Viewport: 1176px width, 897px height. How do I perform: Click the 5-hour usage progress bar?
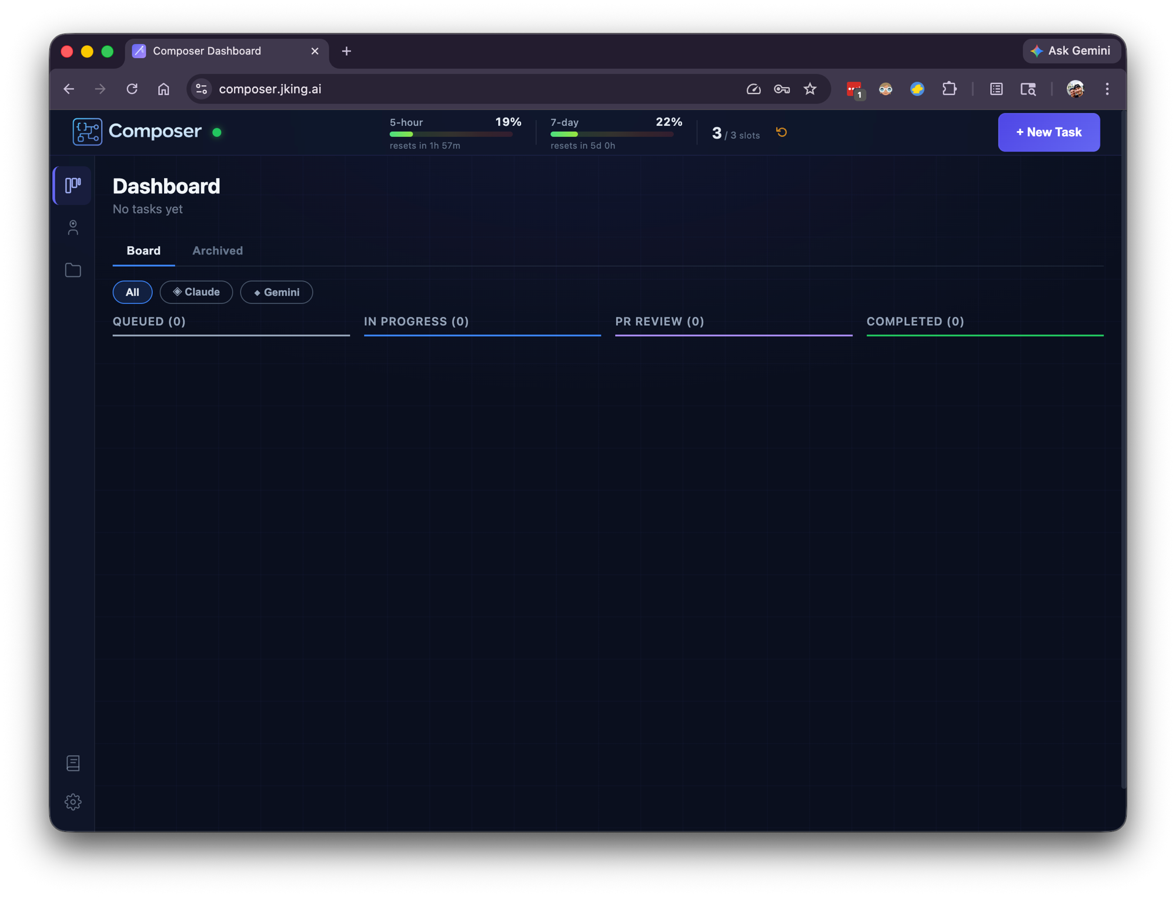451,134
